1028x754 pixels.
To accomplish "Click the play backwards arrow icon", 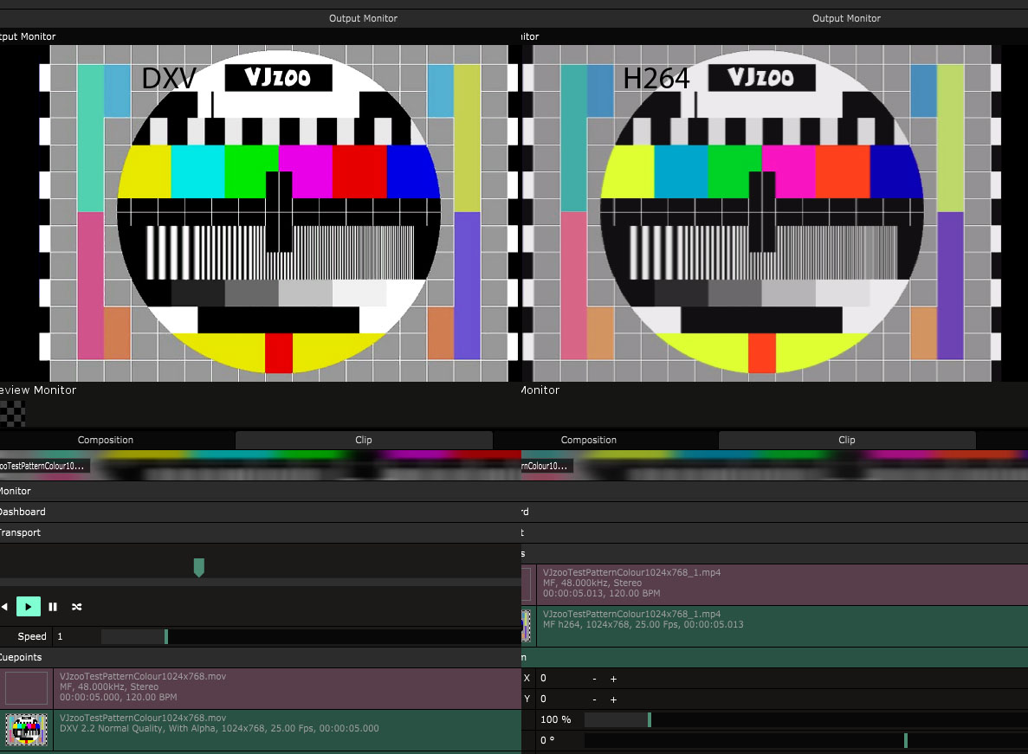I will [4, 607].
